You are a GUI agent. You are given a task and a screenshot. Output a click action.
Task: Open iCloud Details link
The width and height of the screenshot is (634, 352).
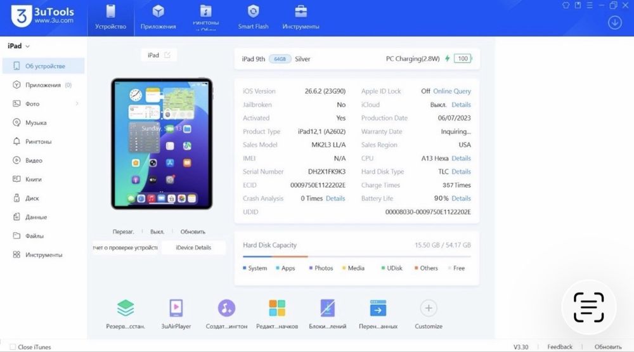coord(461,105)
